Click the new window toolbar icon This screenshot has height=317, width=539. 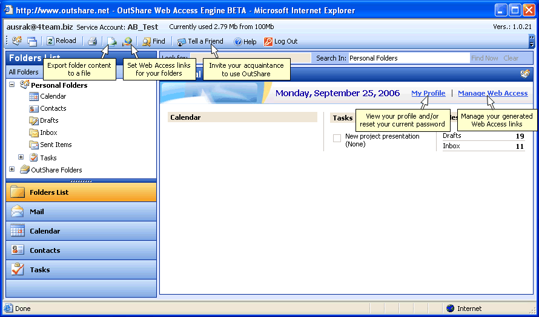[32, 42]
